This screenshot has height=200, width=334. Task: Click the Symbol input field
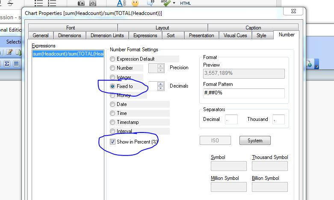[228, 166]
